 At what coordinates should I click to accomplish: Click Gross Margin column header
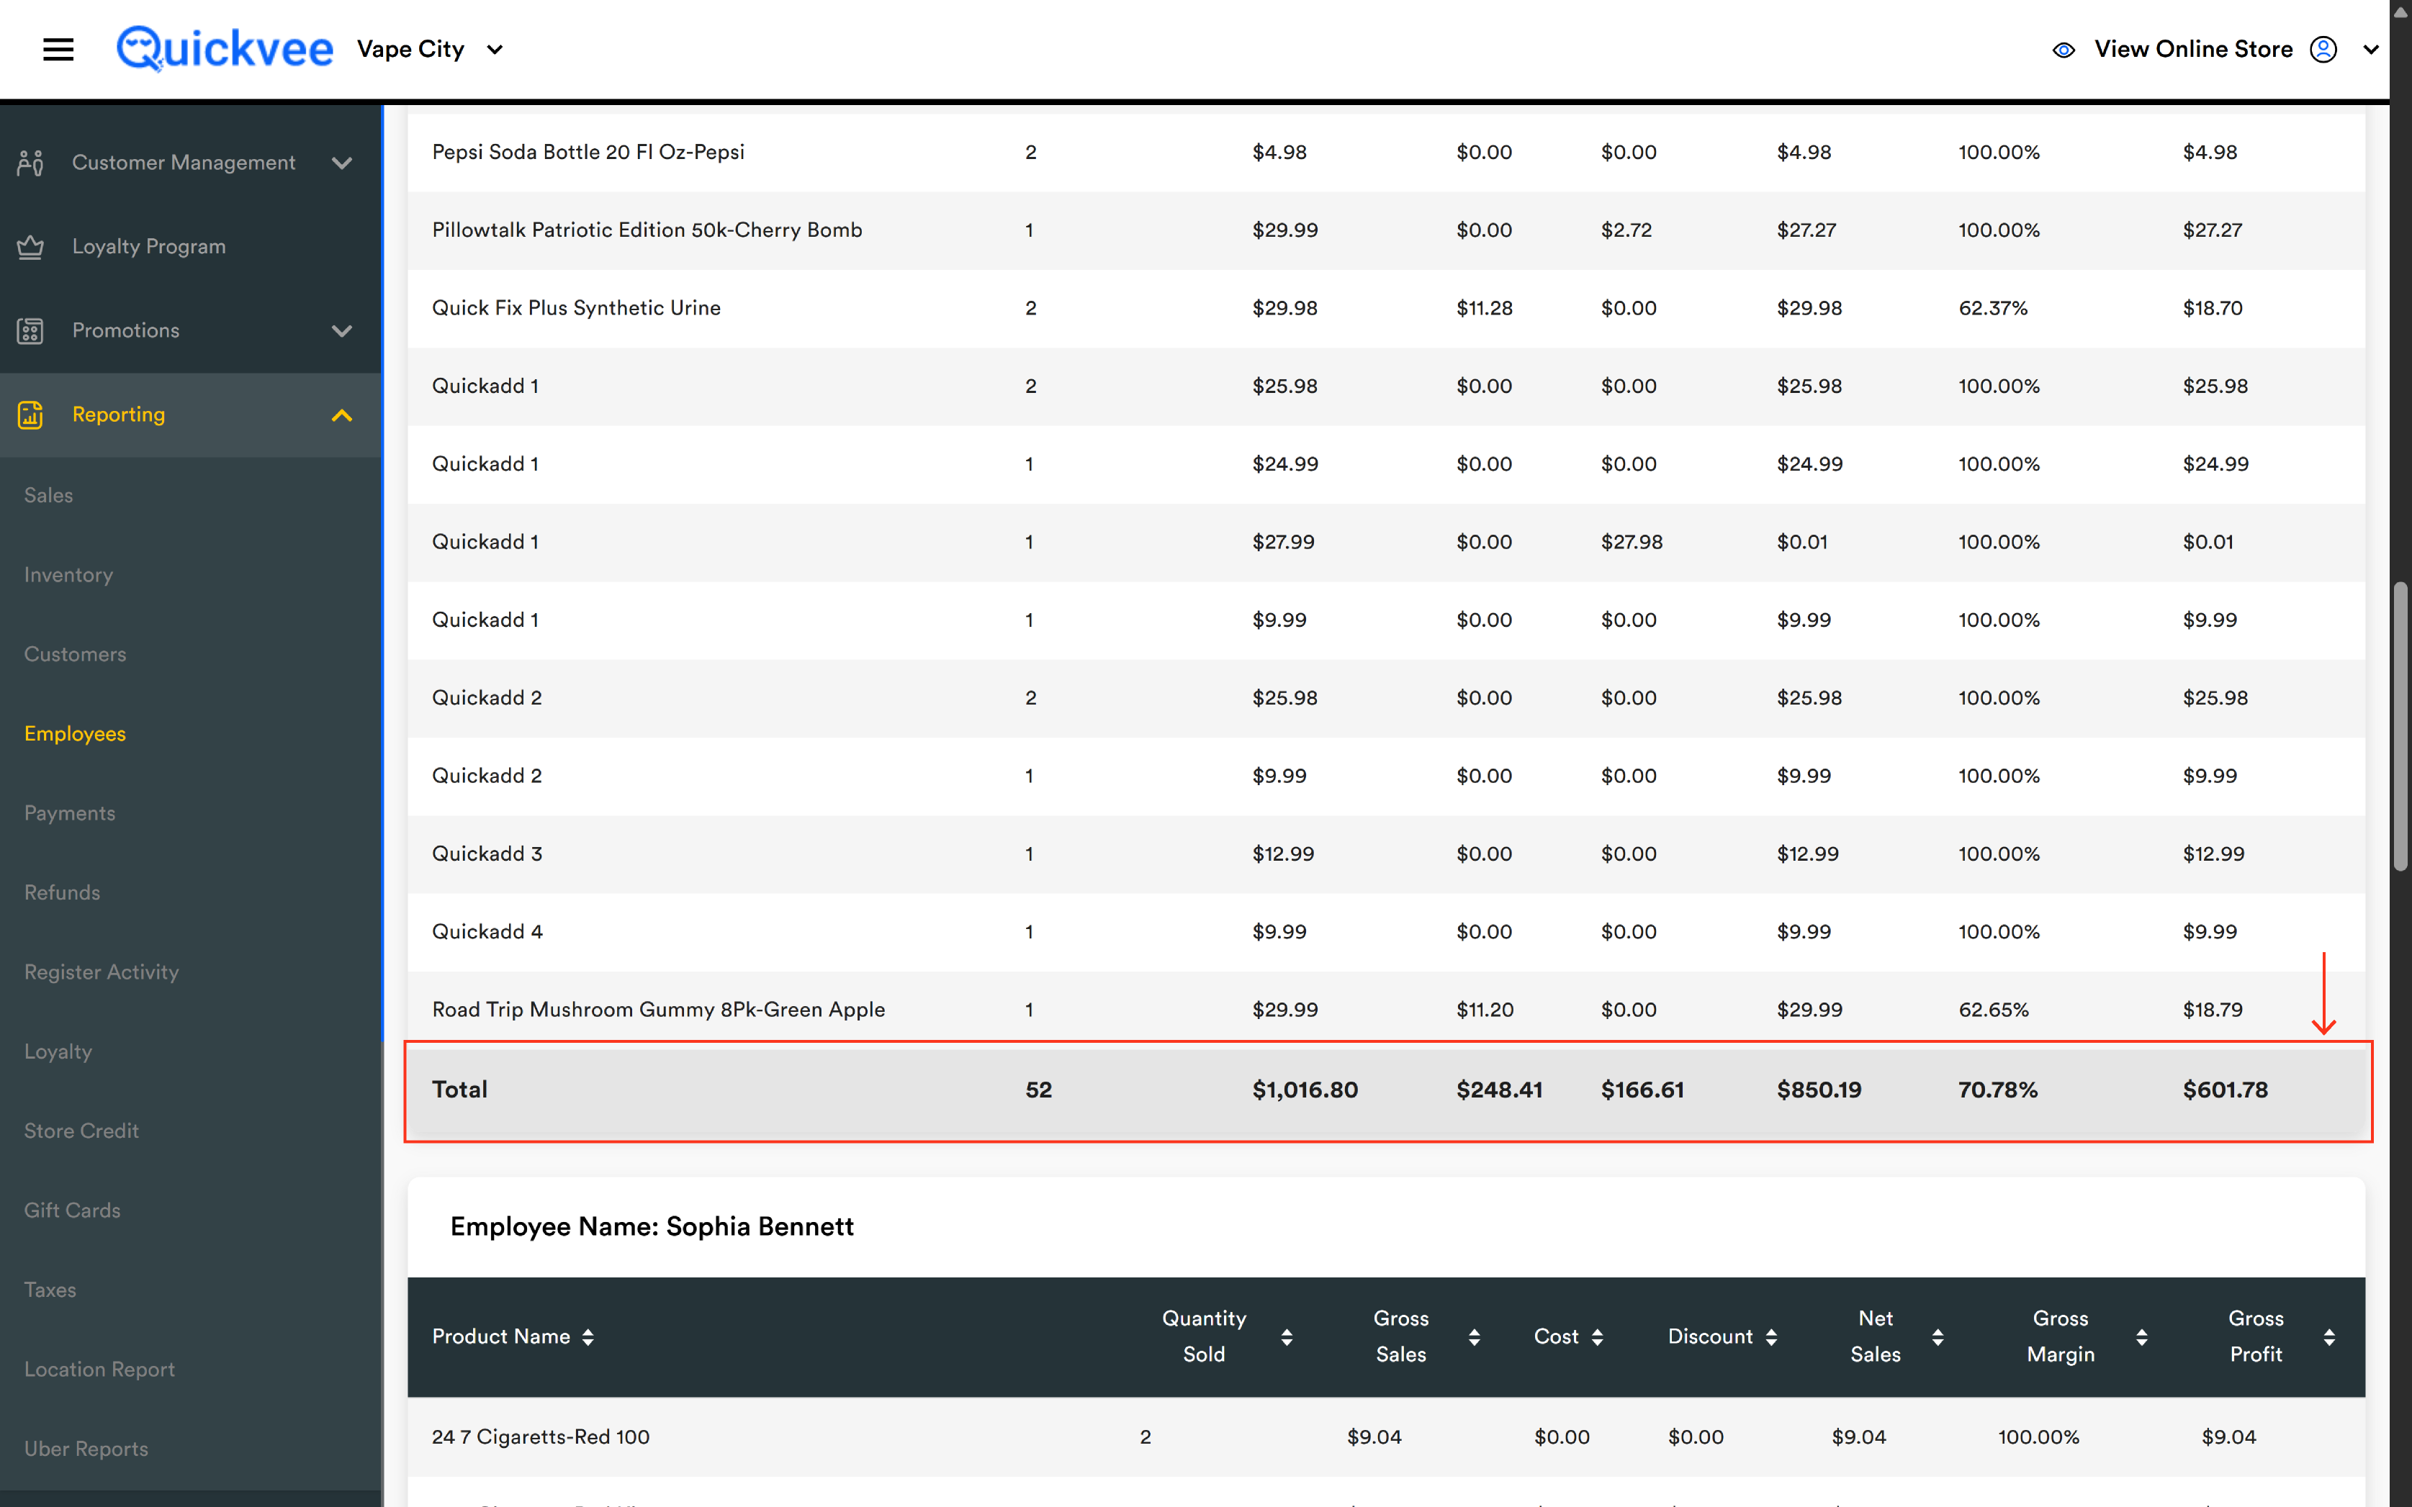pos(2060,1336)
